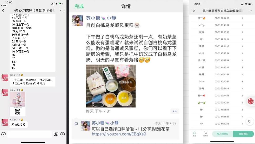The width and height of the screenshot is (255, 144).
Task: Tap the back arrow in group chat
Action: (x=3, y=10)
